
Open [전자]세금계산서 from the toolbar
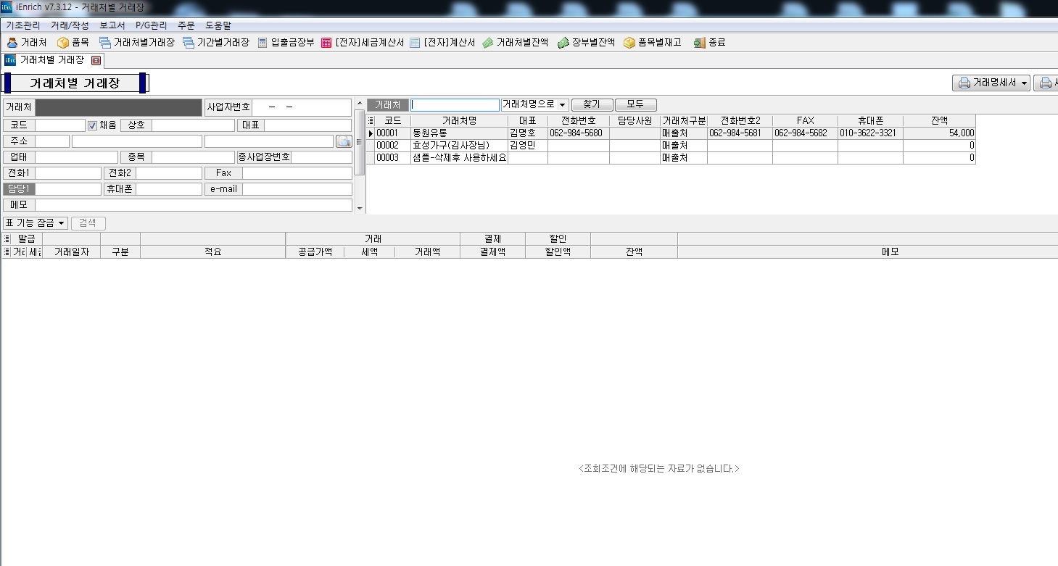pos(327,43)
